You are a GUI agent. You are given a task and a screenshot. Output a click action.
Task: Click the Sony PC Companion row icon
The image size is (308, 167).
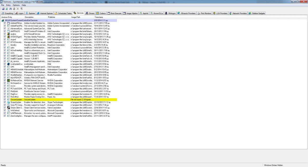pyautogui.click(x=8, y=105)
